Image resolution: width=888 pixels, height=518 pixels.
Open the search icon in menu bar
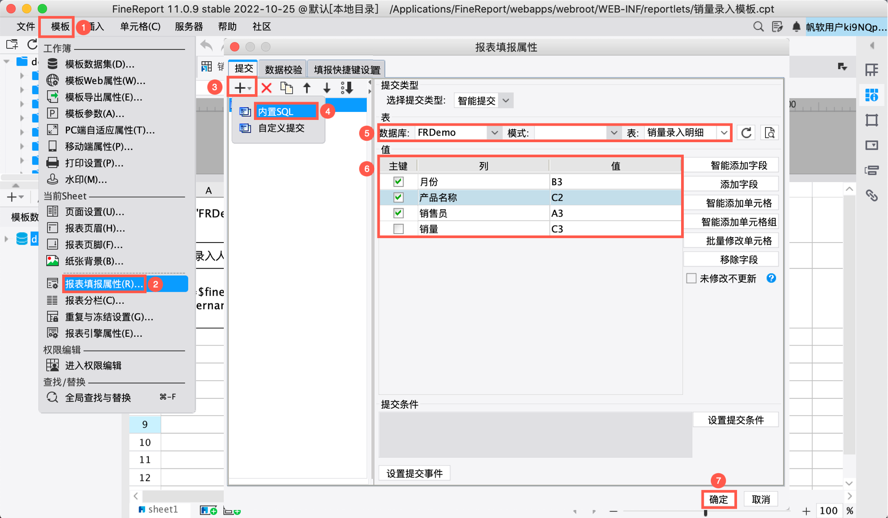tap(758, 27)
